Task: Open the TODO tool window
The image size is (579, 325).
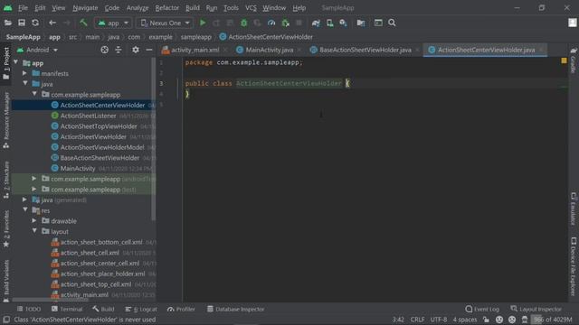Action: pyautogui.click(x=29, y=309)
